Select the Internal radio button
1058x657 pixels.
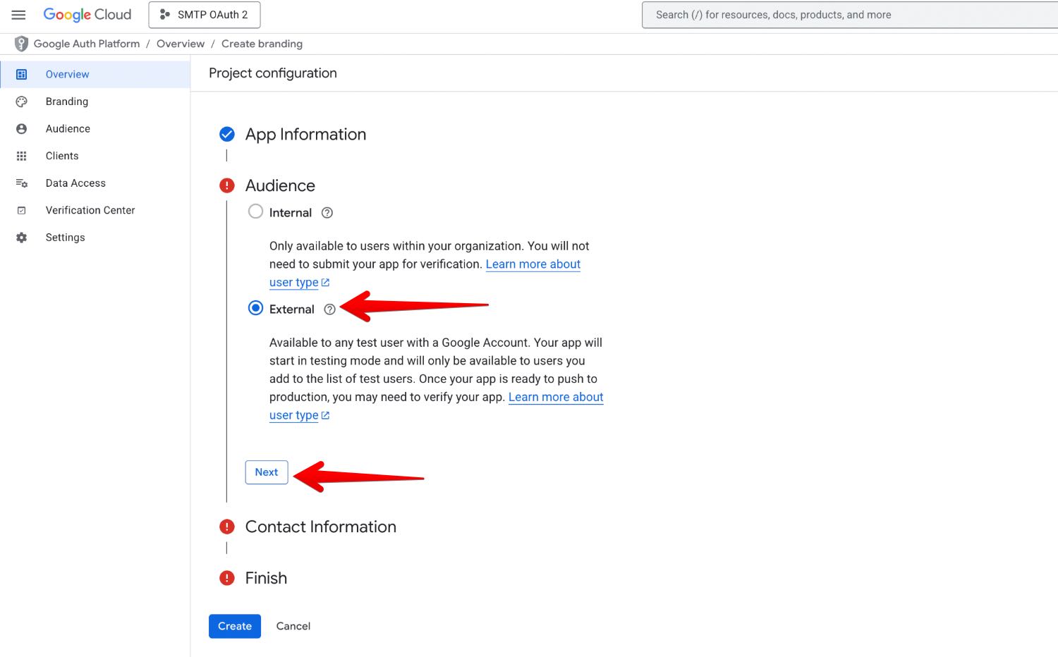click(255, 211)
